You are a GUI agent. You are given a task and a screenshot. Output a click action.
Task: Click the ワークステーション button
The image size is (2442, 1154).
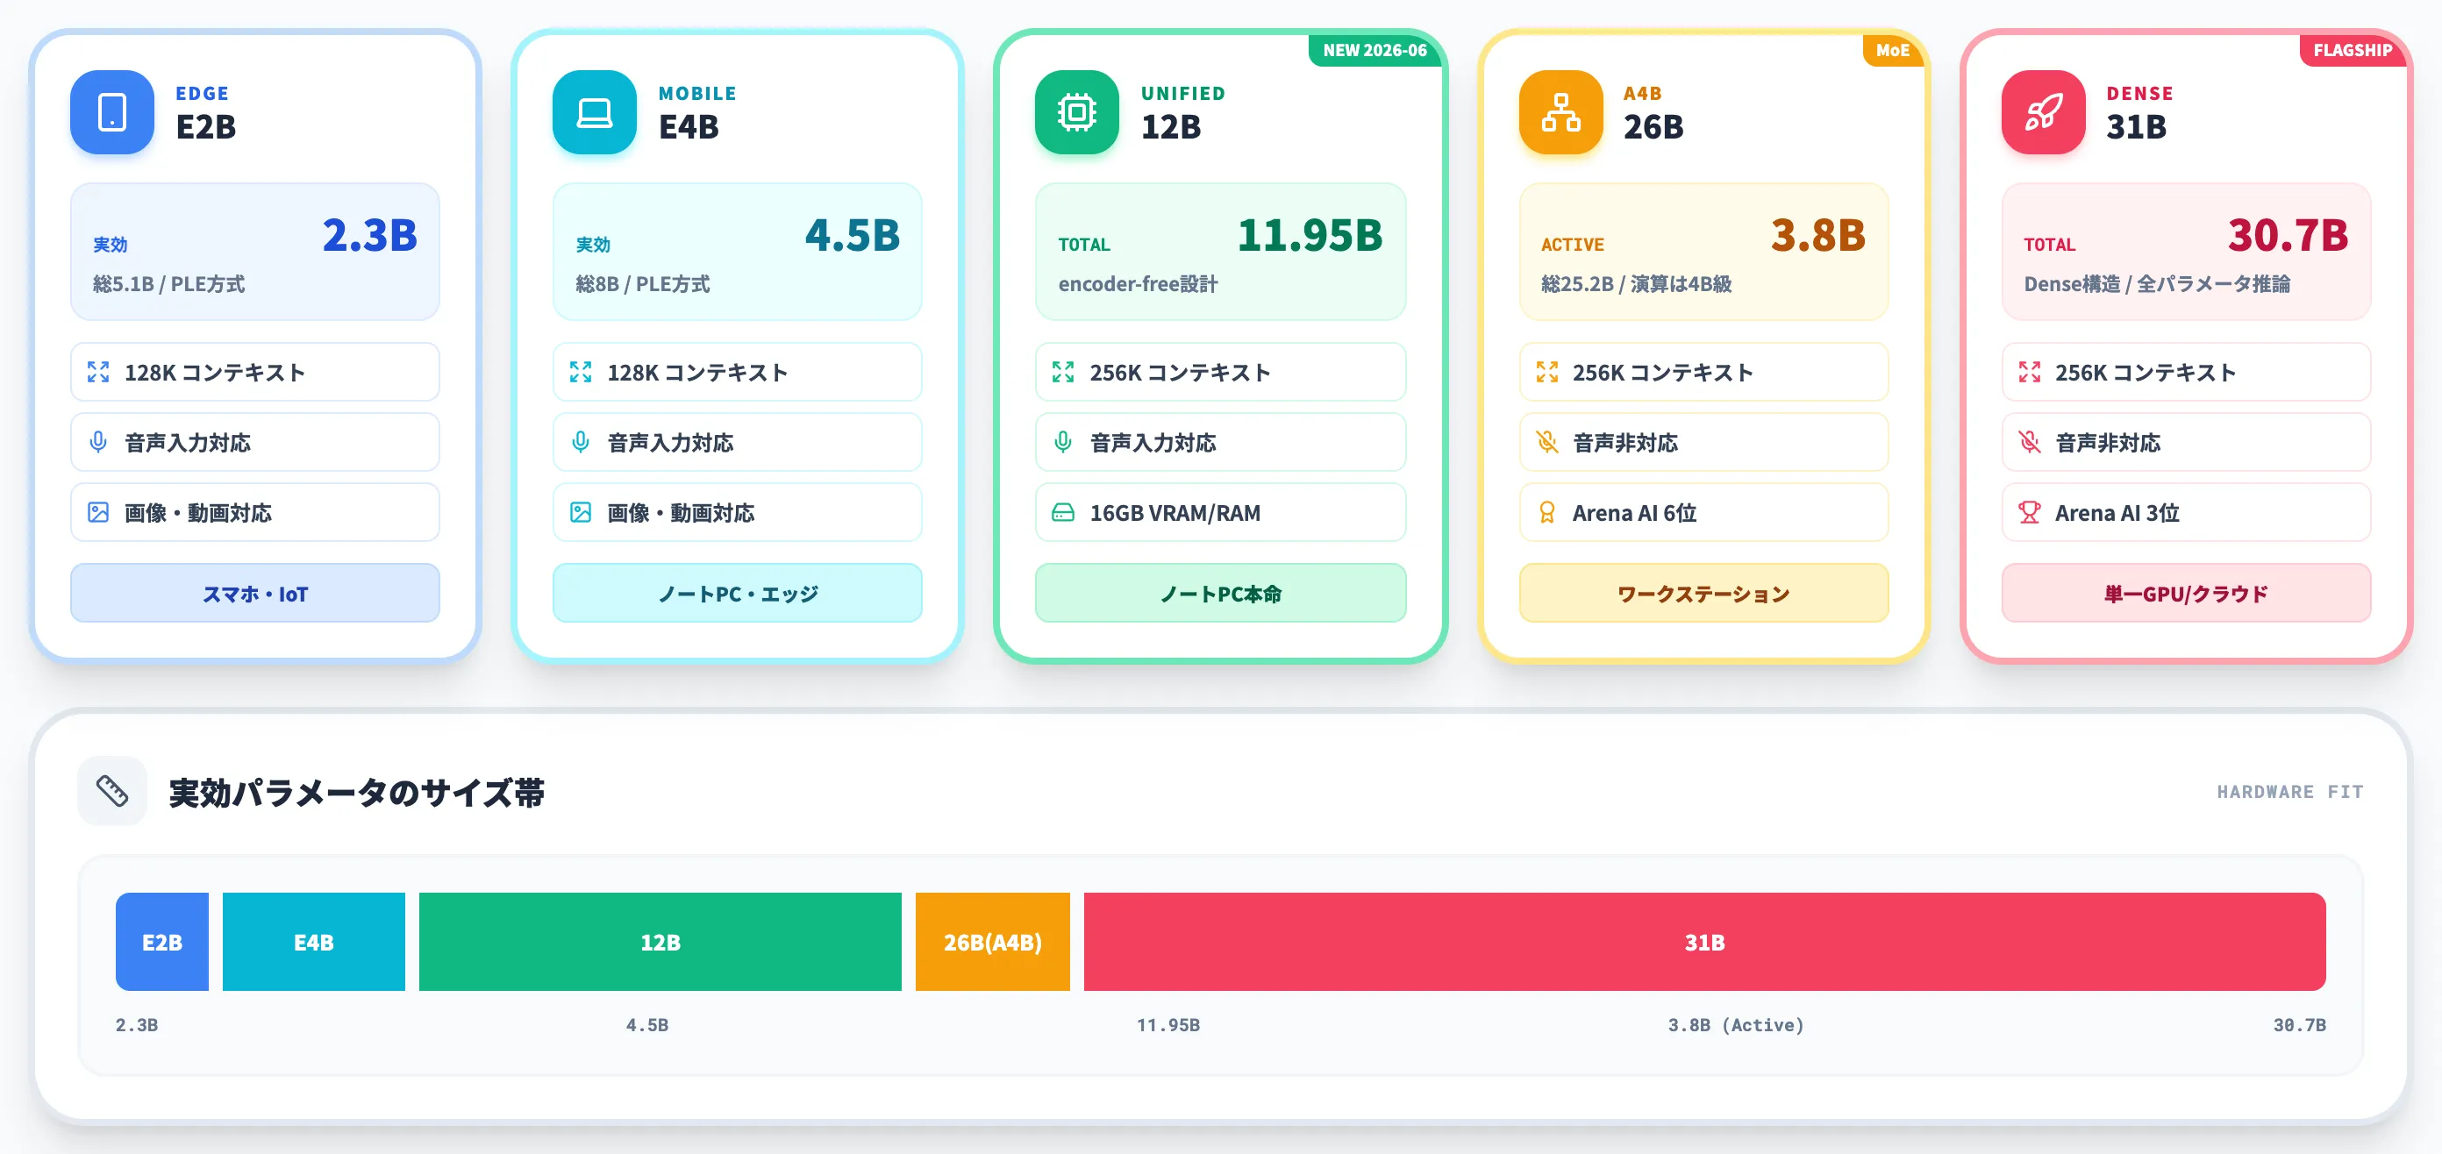[1703, 593]
